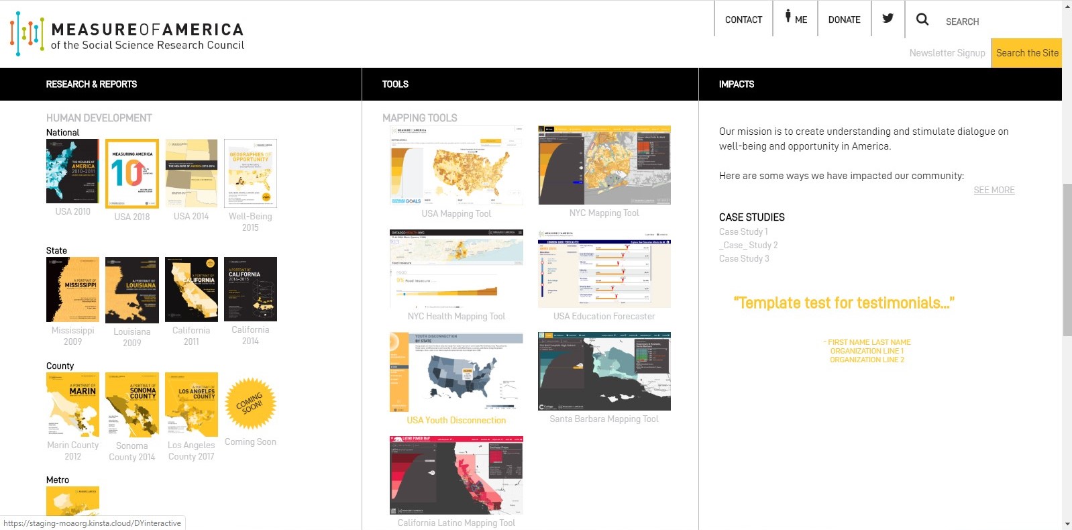Click the scrollbar down arrow

click(x=1067, y=524)
